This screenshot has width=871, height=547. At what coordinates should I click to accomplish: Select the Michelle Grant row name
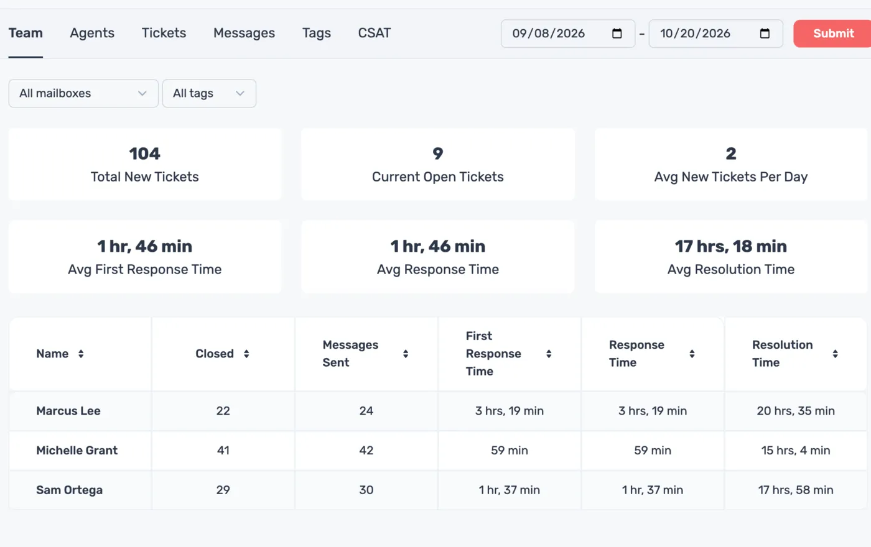pyautogui.click(x=77, y=451)
